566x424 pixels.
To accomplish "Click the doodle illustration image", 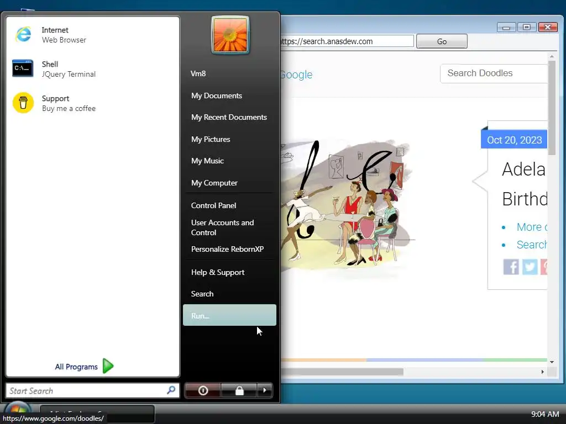I will point(348,209).
